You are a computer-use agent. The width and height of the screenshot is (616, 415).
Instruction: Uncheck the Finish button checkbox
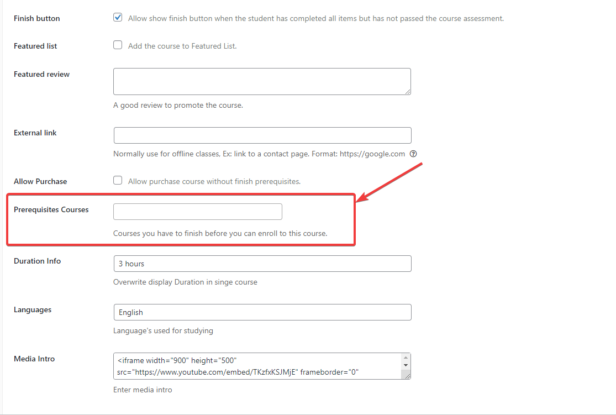click(118, 17)
